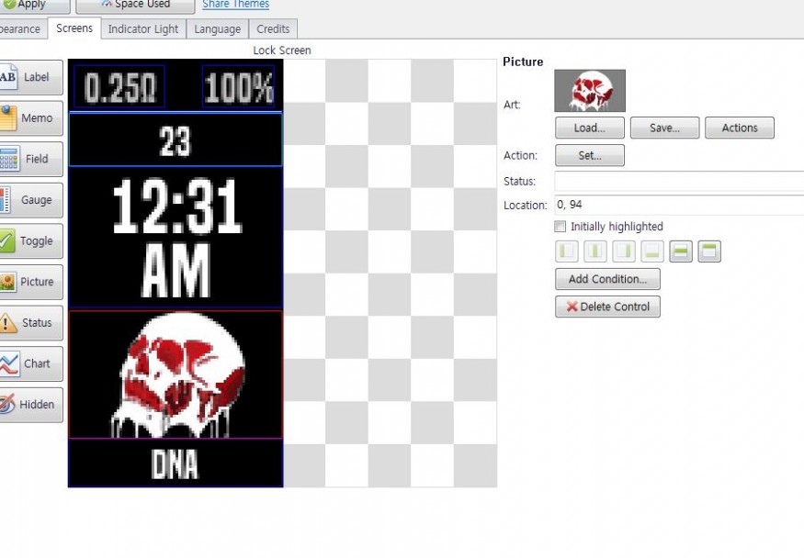Select the DNA label on the canvas

[176, 463]
